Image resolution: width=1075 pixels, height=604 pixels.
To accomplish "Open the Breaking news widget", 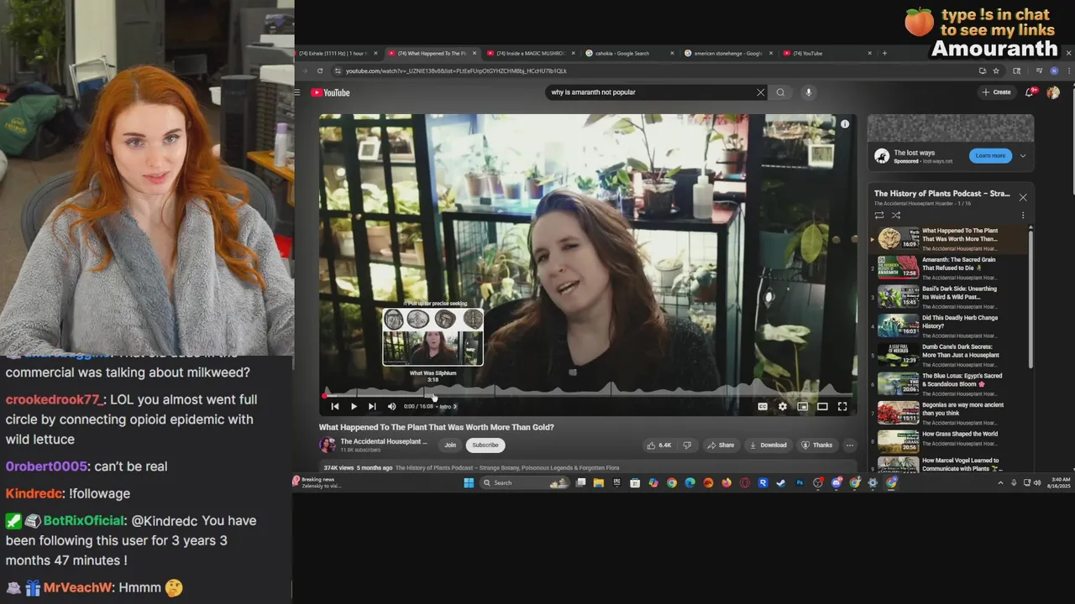I will point(317,482).
